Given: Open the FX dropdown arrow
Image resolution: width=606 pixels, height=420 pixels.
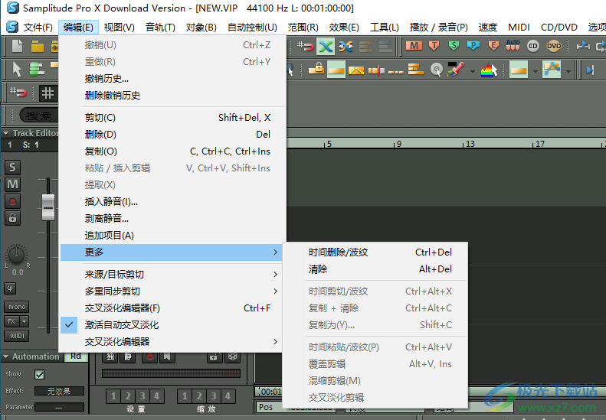Looking at the screenshot, I should point(25,321).
